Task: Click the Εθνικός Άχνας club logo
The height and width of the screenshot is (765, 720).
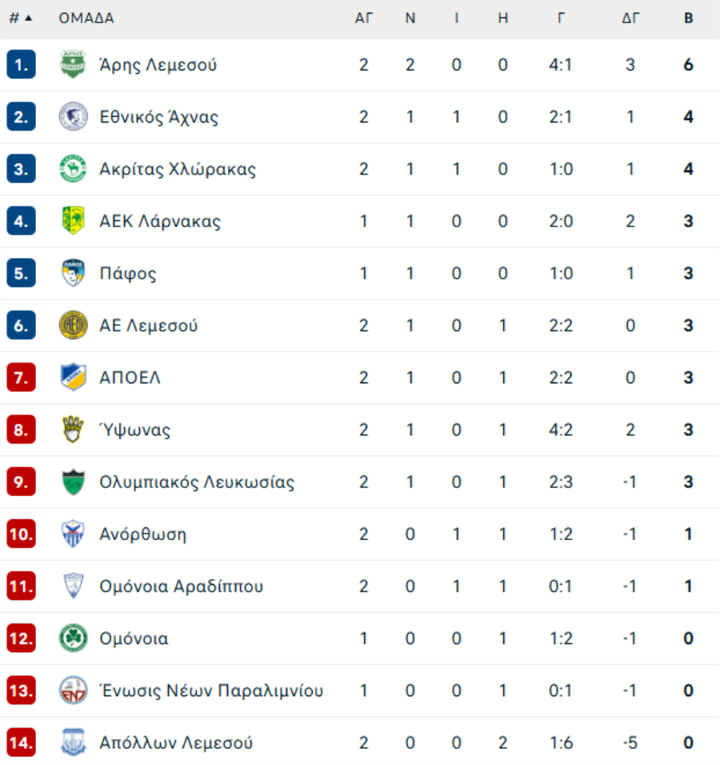Action: click(73, 117)
